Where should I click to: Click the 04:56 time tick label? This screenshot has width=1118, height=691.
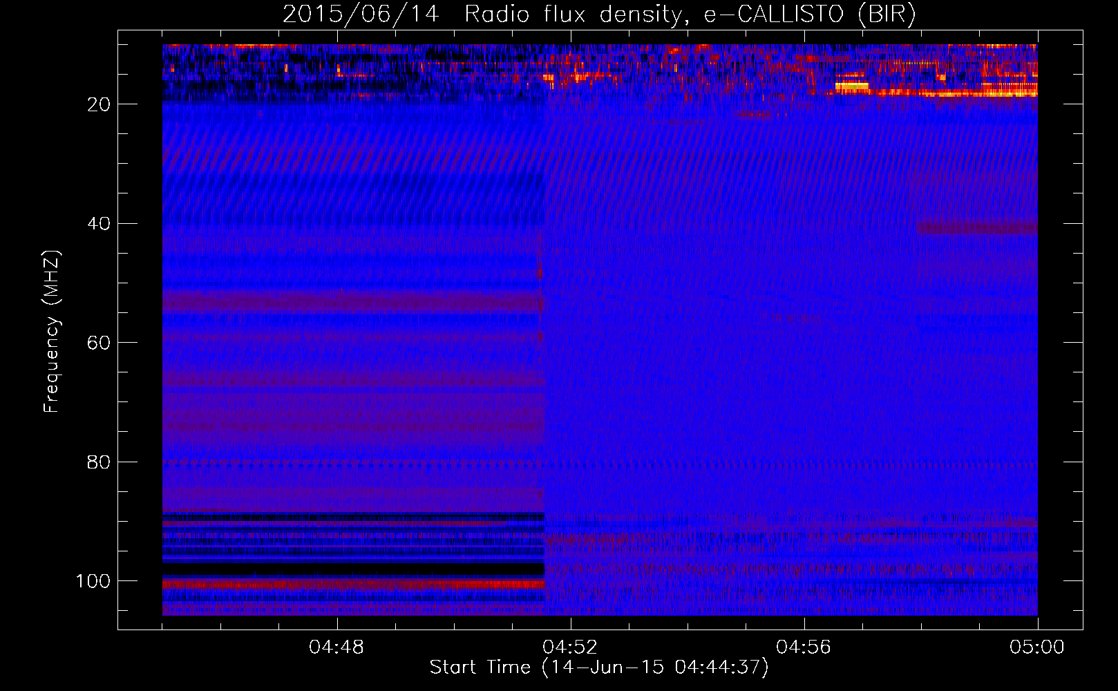click(x=804, y=647)
